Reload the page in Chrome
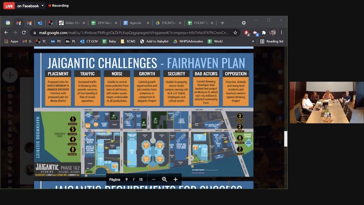Viewport: 364px width, 205px height. [x=24, y=33]
